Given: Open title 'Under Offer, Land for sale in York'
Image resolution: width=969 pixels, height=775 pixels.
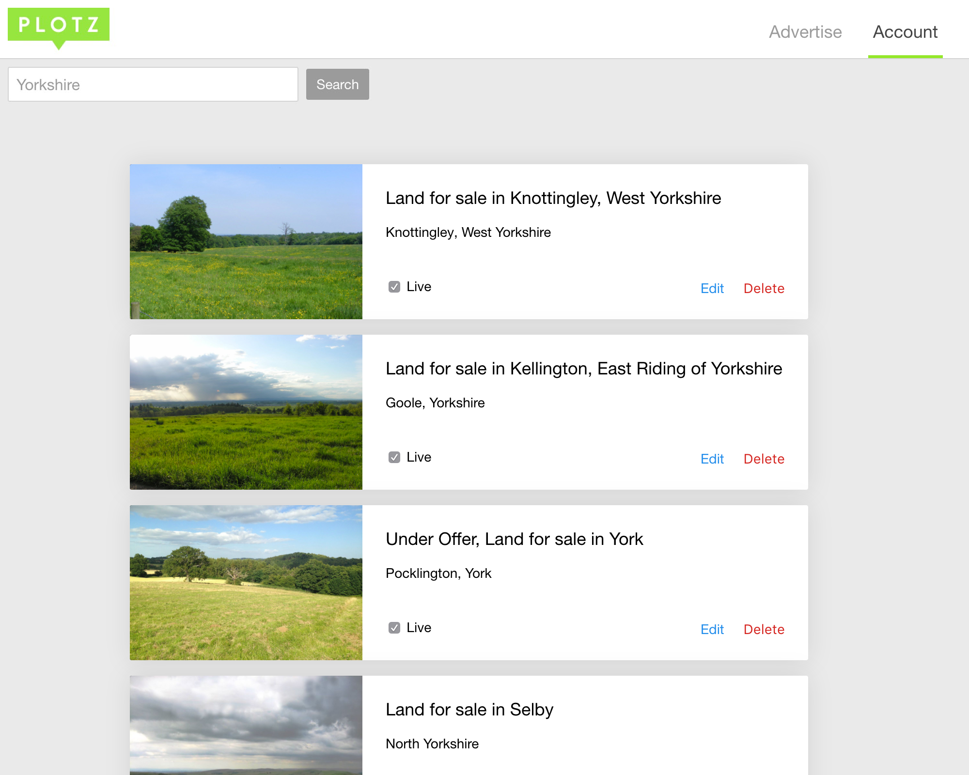Looking at the screenshot, I should (514, 539).
